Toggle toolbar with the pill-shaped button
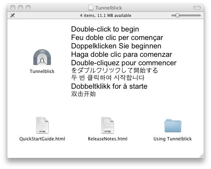This screenshot has height=169, width=211. (x=197, y=8)
